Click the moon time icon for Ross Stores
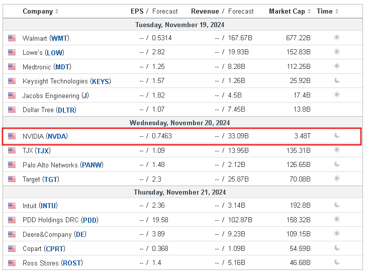Viewport: 366px width, 272px height. (x=337, y=262)
